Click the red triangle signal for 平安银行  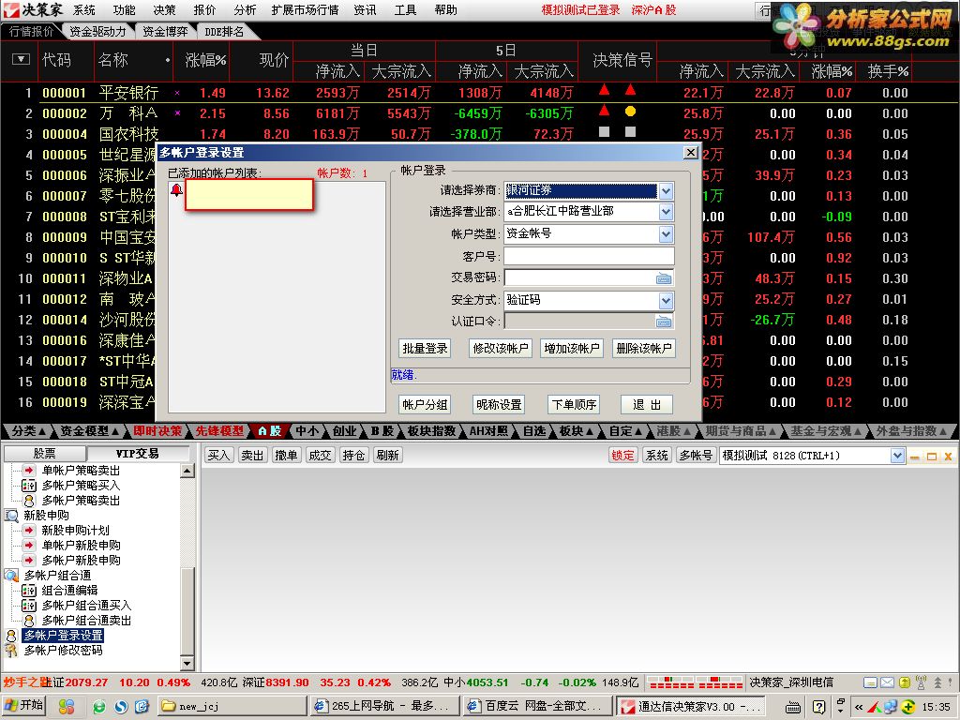click(605, 90)
